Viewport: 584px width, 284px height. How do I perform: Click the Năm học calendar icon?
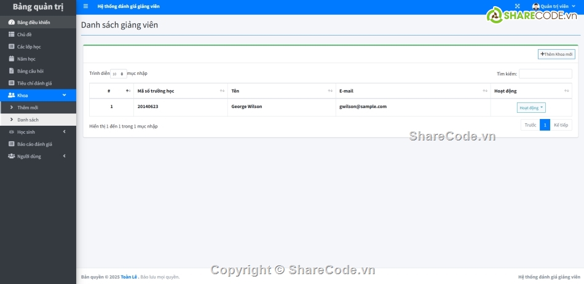pyautogui.click(x=11, y=59)
